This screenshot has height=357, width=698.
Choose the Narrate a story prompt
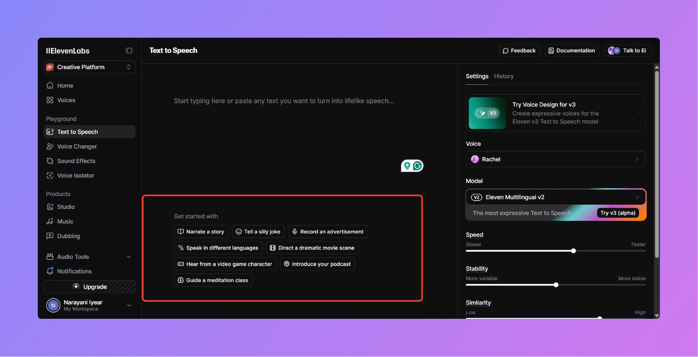coord(201,232)
